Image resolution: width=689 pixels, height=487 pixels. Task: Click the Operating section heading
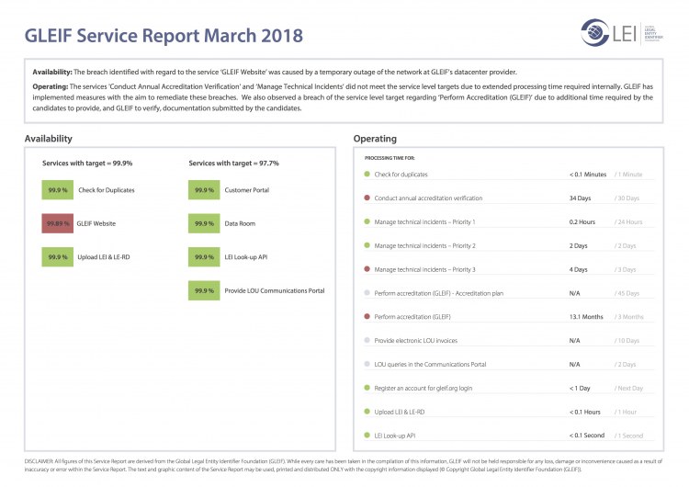click(x=376, y=139)
